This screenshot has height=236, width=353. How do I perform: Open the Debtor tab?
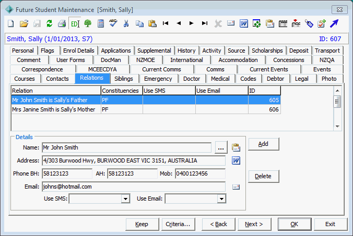[x=275, y=79]
